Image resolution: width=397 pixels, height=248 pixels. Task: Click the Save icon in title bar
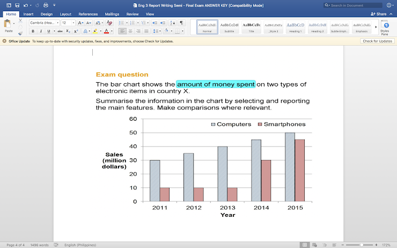(x=17, y=5)
